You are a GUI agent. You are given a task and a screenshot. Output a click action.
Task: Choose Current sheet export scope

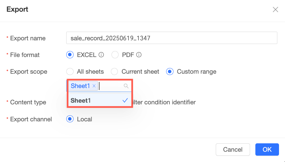(x=114, y=72)
